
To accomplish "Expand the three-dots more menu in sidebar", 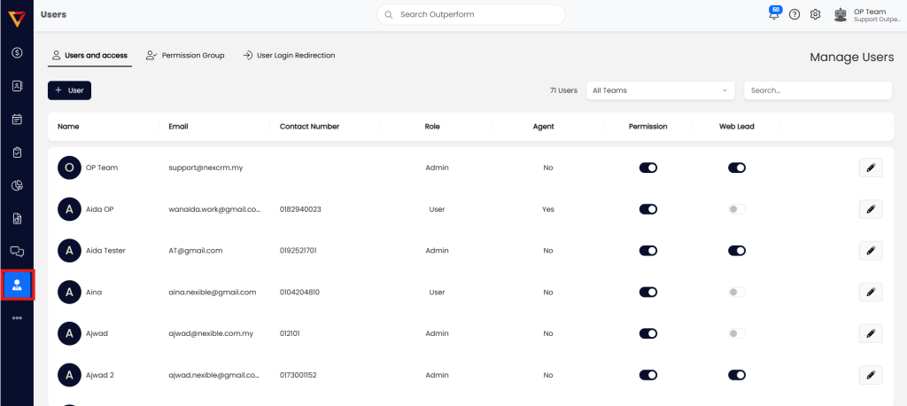I will click(17, 317).
